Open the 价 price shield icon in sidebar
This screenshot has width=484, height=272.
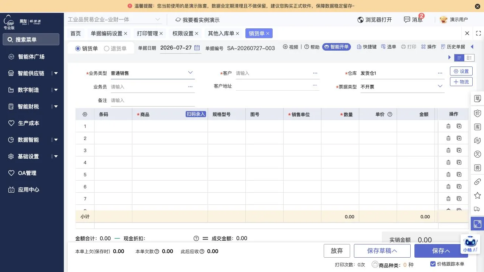point(478,113)
